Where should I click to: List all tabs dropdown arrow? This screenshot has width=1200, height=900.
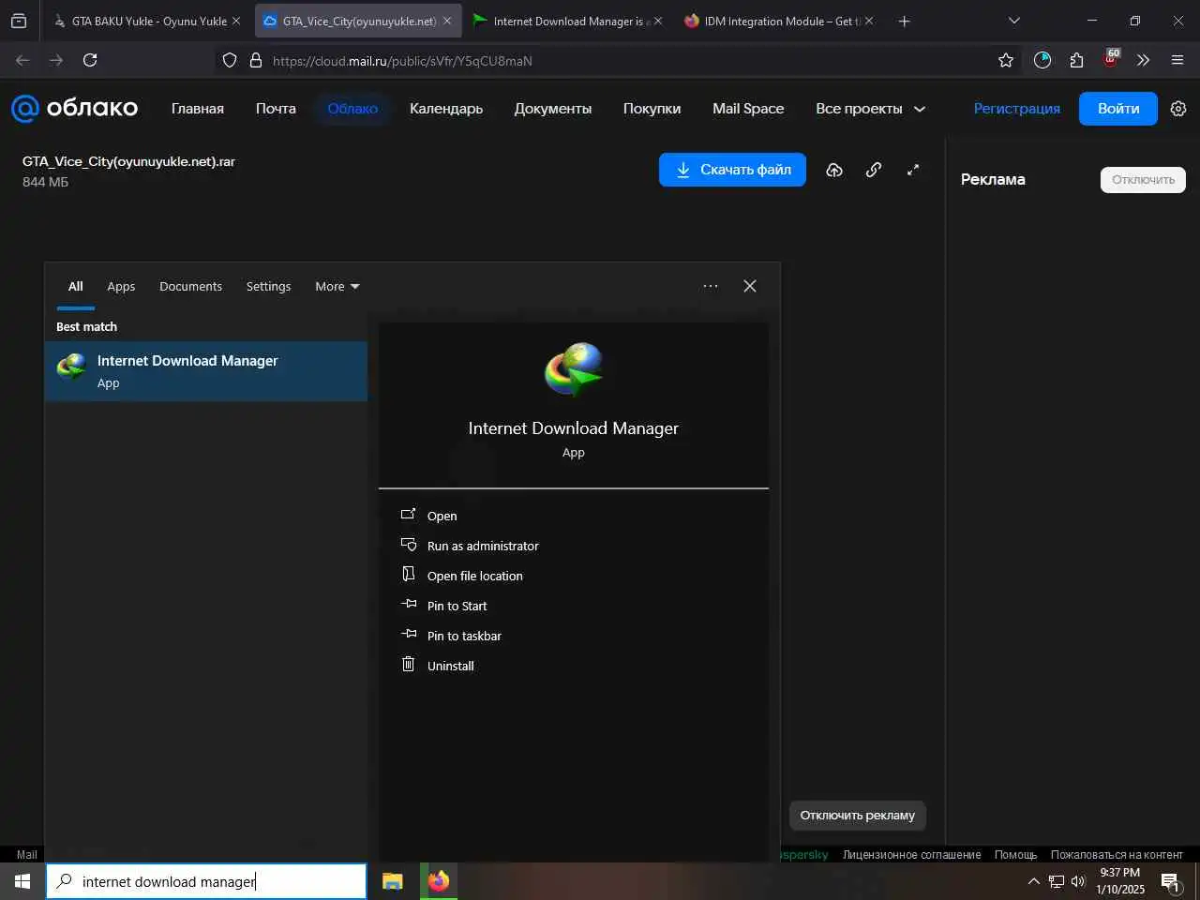(1013, 21)
